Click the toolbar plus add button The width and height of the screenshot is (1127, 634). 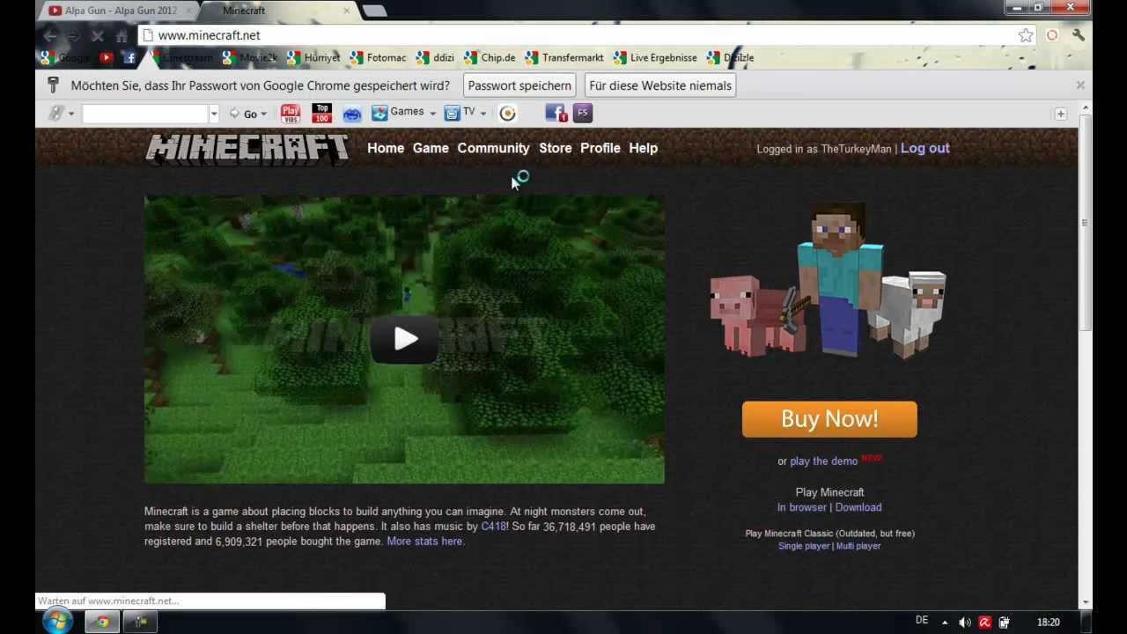tap(1060, 114)
